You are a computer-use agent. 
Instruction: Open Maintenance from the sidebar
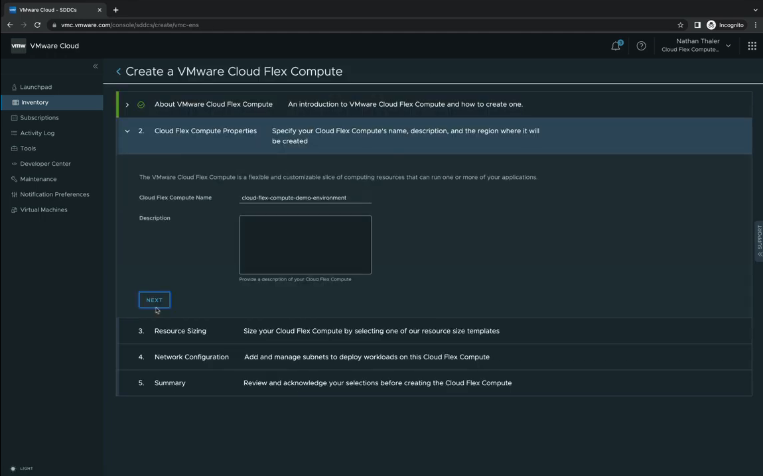(38, 179)
